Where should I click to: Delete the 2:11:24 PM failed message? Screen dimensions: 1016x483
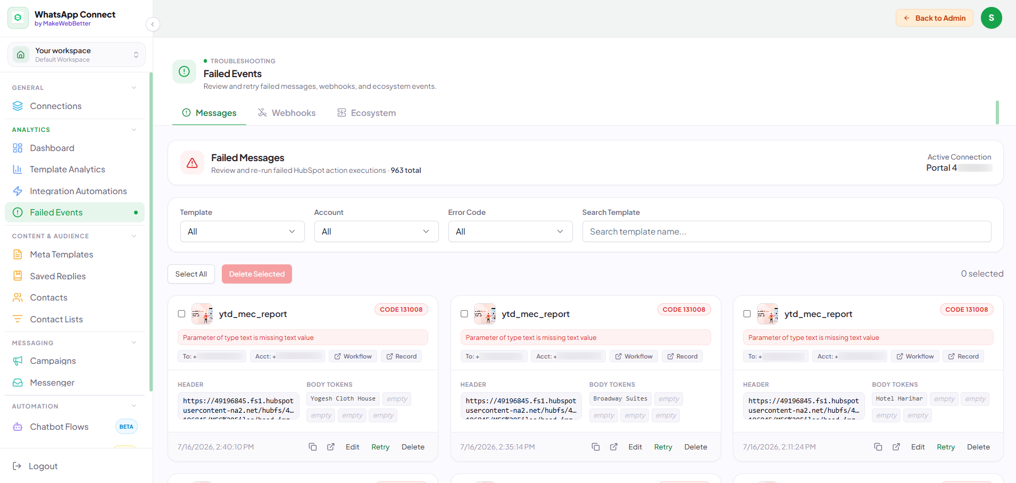[978, 447]
